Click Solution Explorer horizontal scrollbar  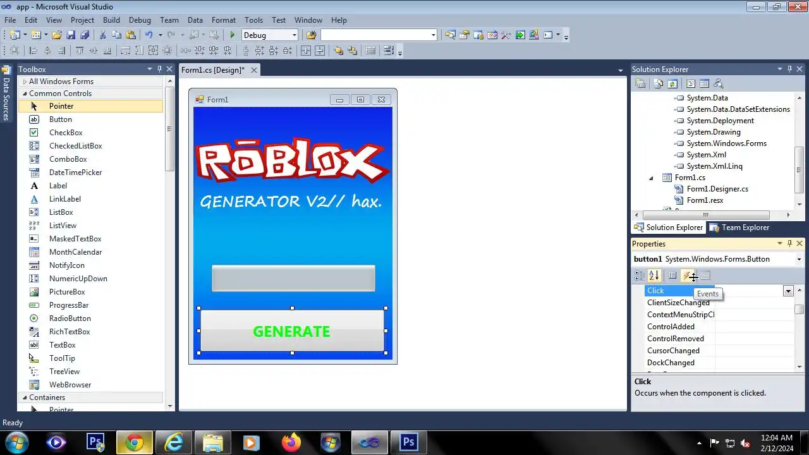(705, 215)
